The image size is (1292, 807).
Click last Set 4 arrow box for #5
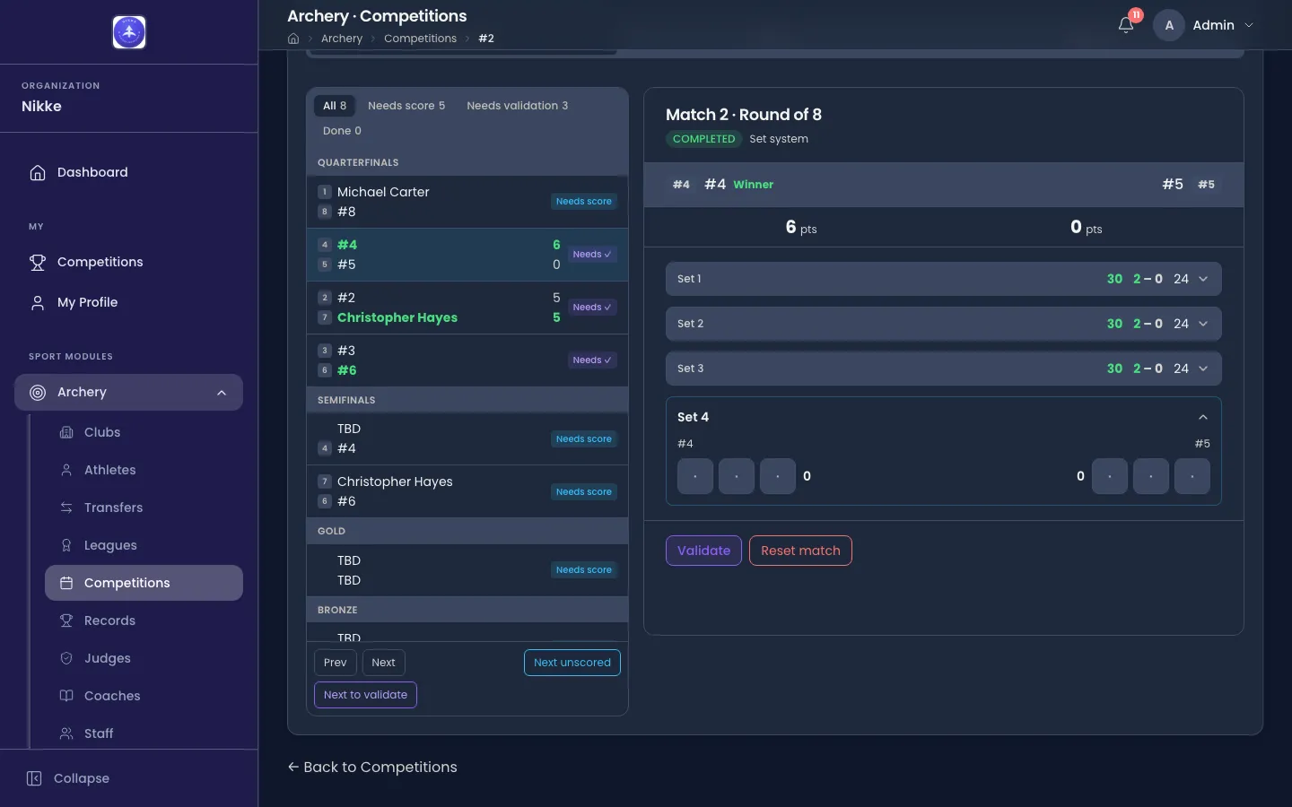(x=1192, y=476)
